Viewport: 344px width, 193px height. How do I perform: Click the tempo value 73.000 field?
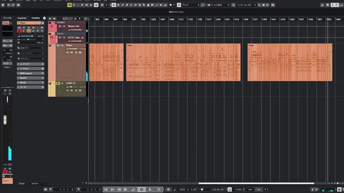click(x=238, y=190)
